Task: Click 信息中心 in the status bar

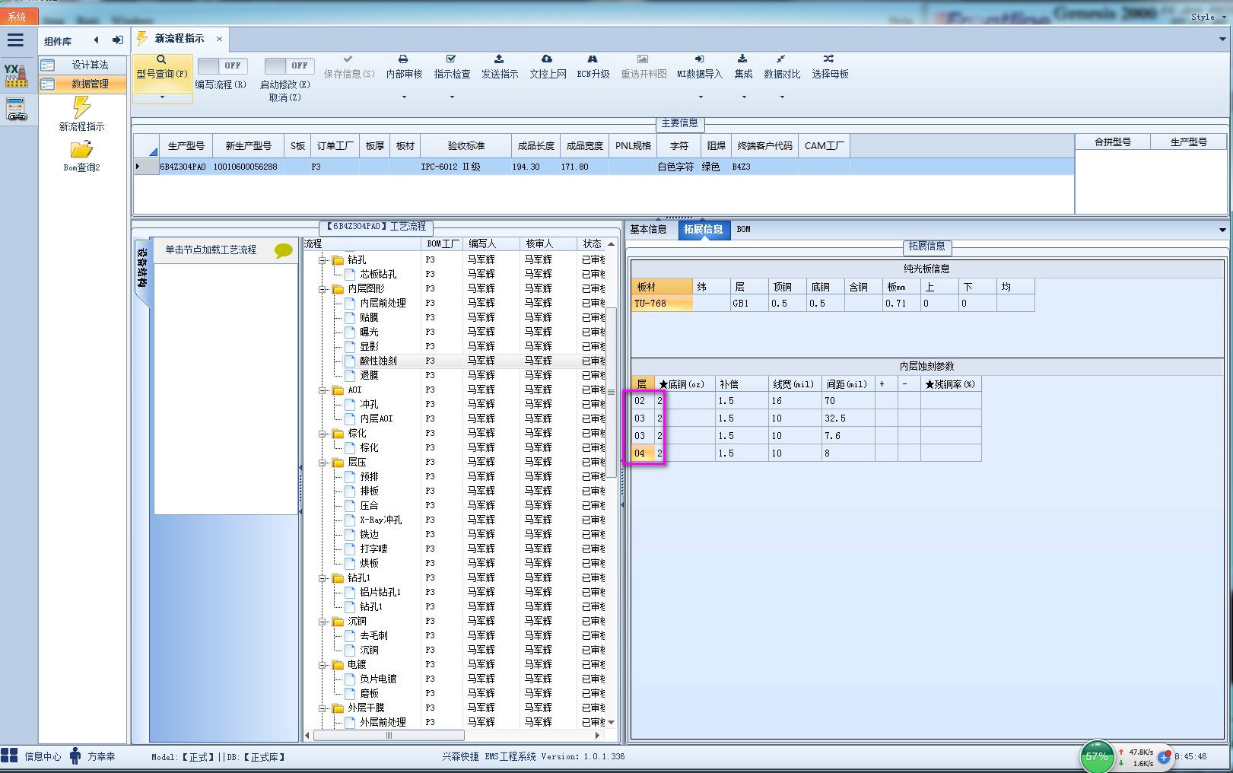Action: pyautogui.click(x=43, y=756)
